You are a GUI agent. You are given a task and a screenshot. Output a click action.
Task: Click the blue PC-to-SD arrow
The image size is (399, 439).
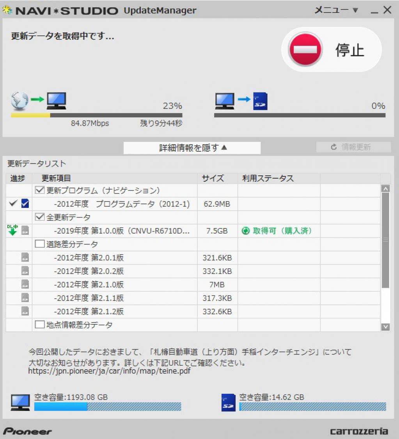(x=244, y=99)
